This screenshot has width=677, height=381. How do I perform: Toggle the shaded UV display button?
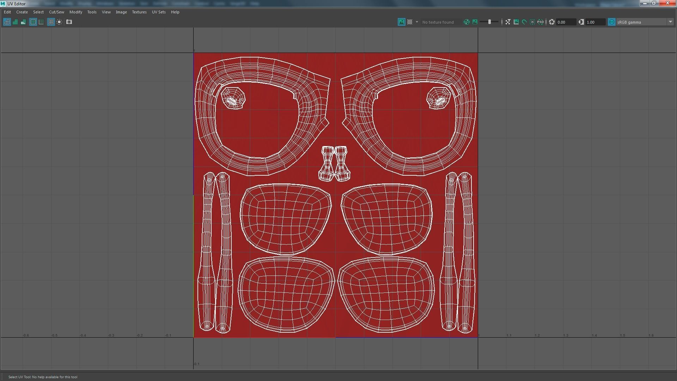(15, 22)
